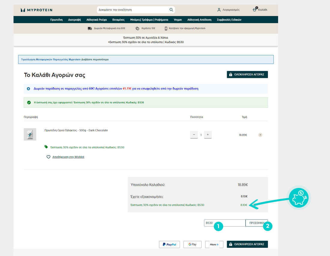The image size is (330, 256).
Task: Click the Myprotein app phone icon
Action: point(166,28)
